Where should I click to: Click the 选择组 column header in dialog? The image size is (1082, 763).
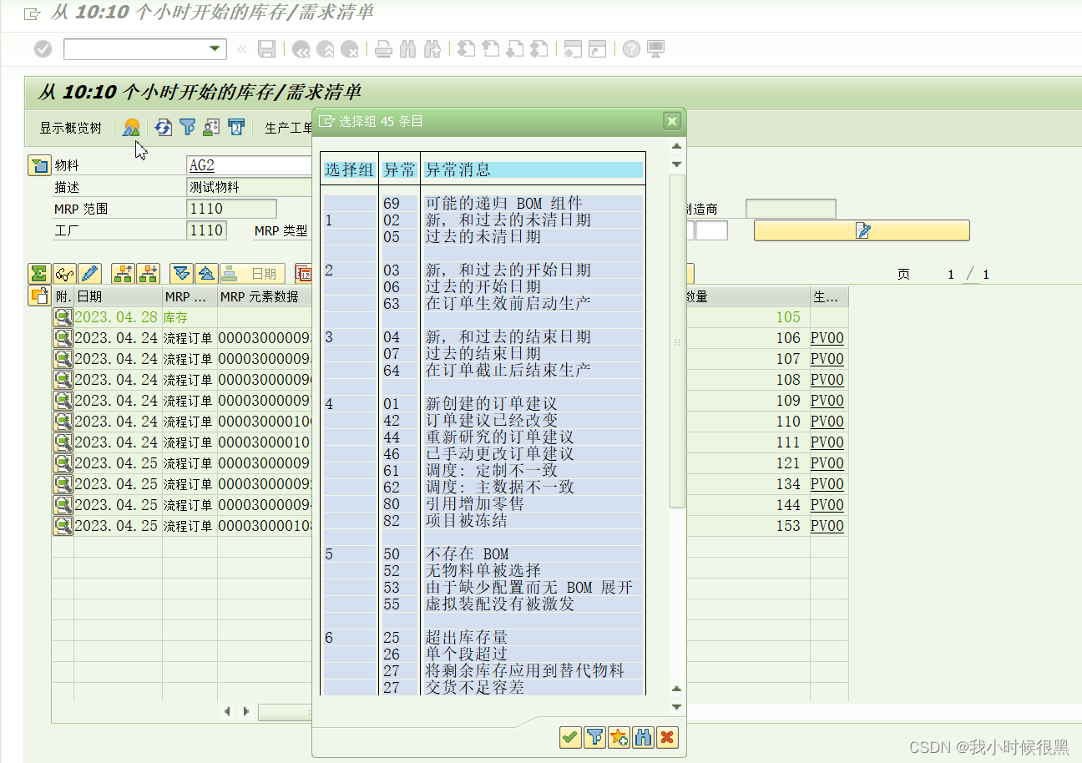349,170
